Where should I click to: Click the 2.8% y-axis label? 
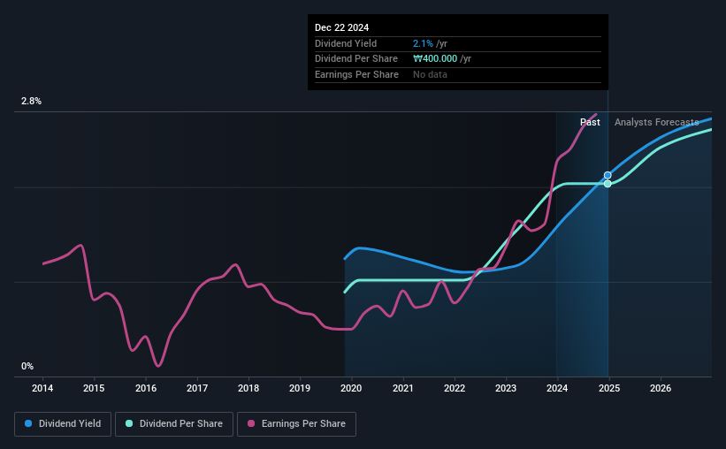(x=31, y=101)
